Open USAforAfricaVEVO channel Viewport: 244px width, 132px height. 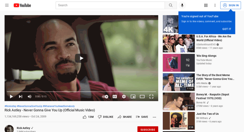coord(206,45)
